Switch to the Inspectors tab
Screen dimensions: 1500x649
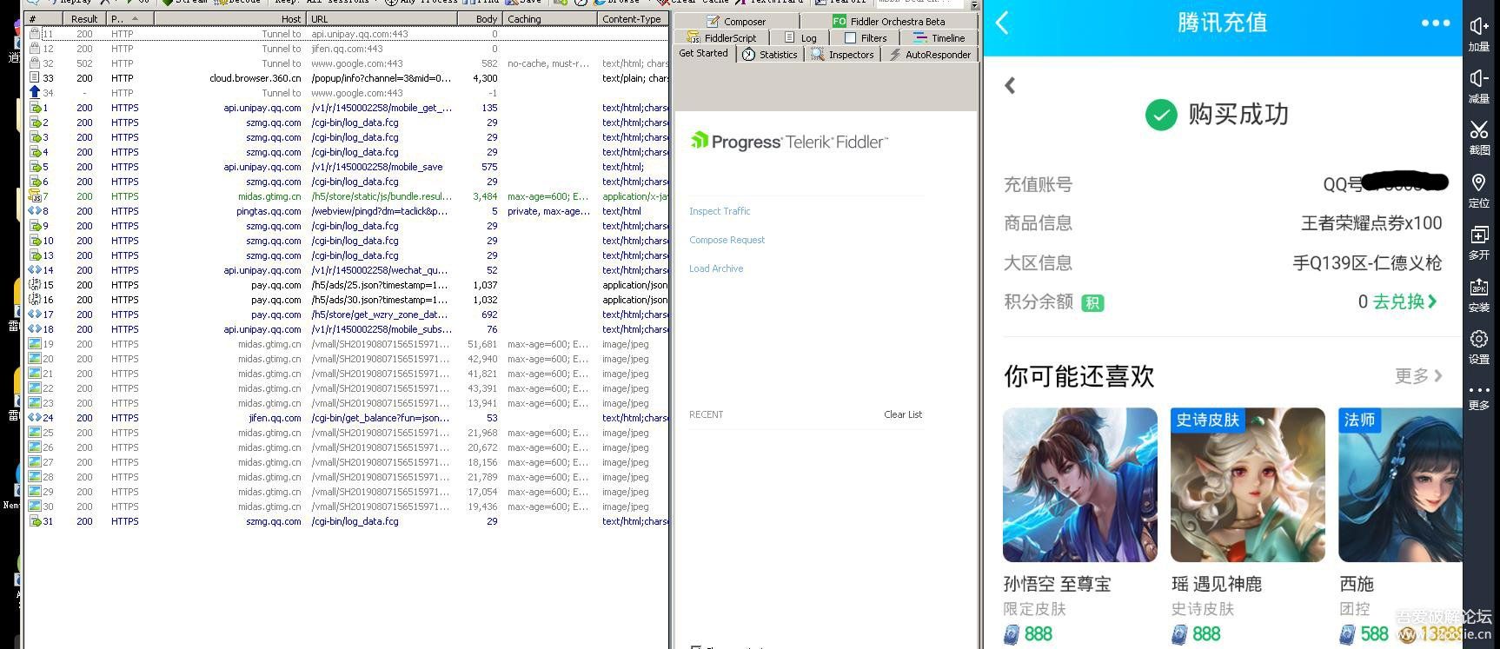843,55
